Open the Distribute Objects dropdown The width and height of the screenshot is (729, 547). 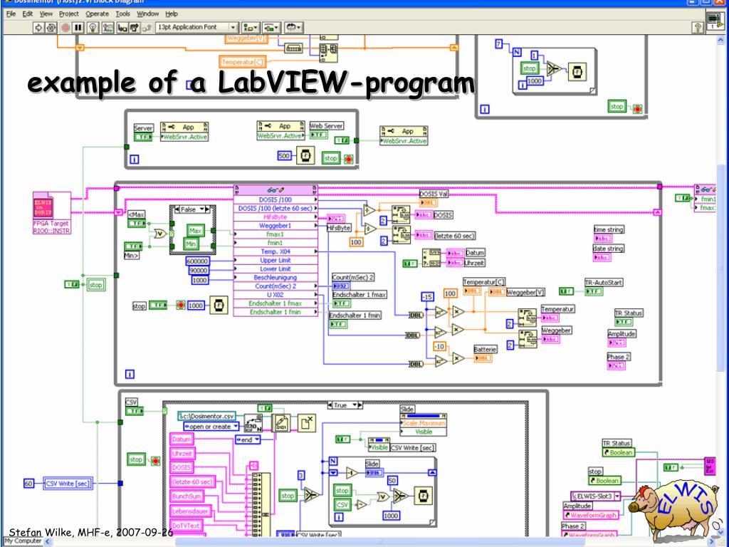271,28
